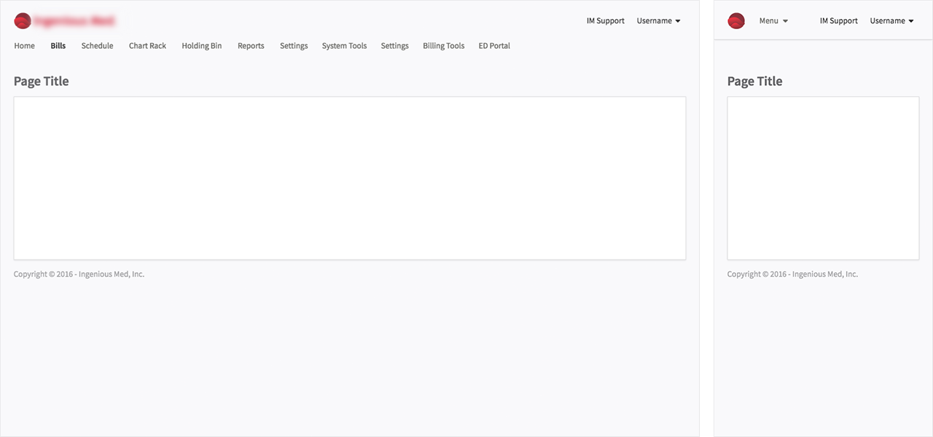Screen dimensions: 933x437
Task: Click inside the empty content panel
Action: pyautogui.click(x=349, y=177)
